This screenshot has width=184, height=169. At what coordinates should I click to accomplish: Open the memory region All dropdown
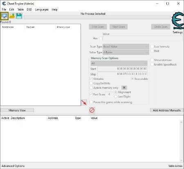click(x=119, y=63)
